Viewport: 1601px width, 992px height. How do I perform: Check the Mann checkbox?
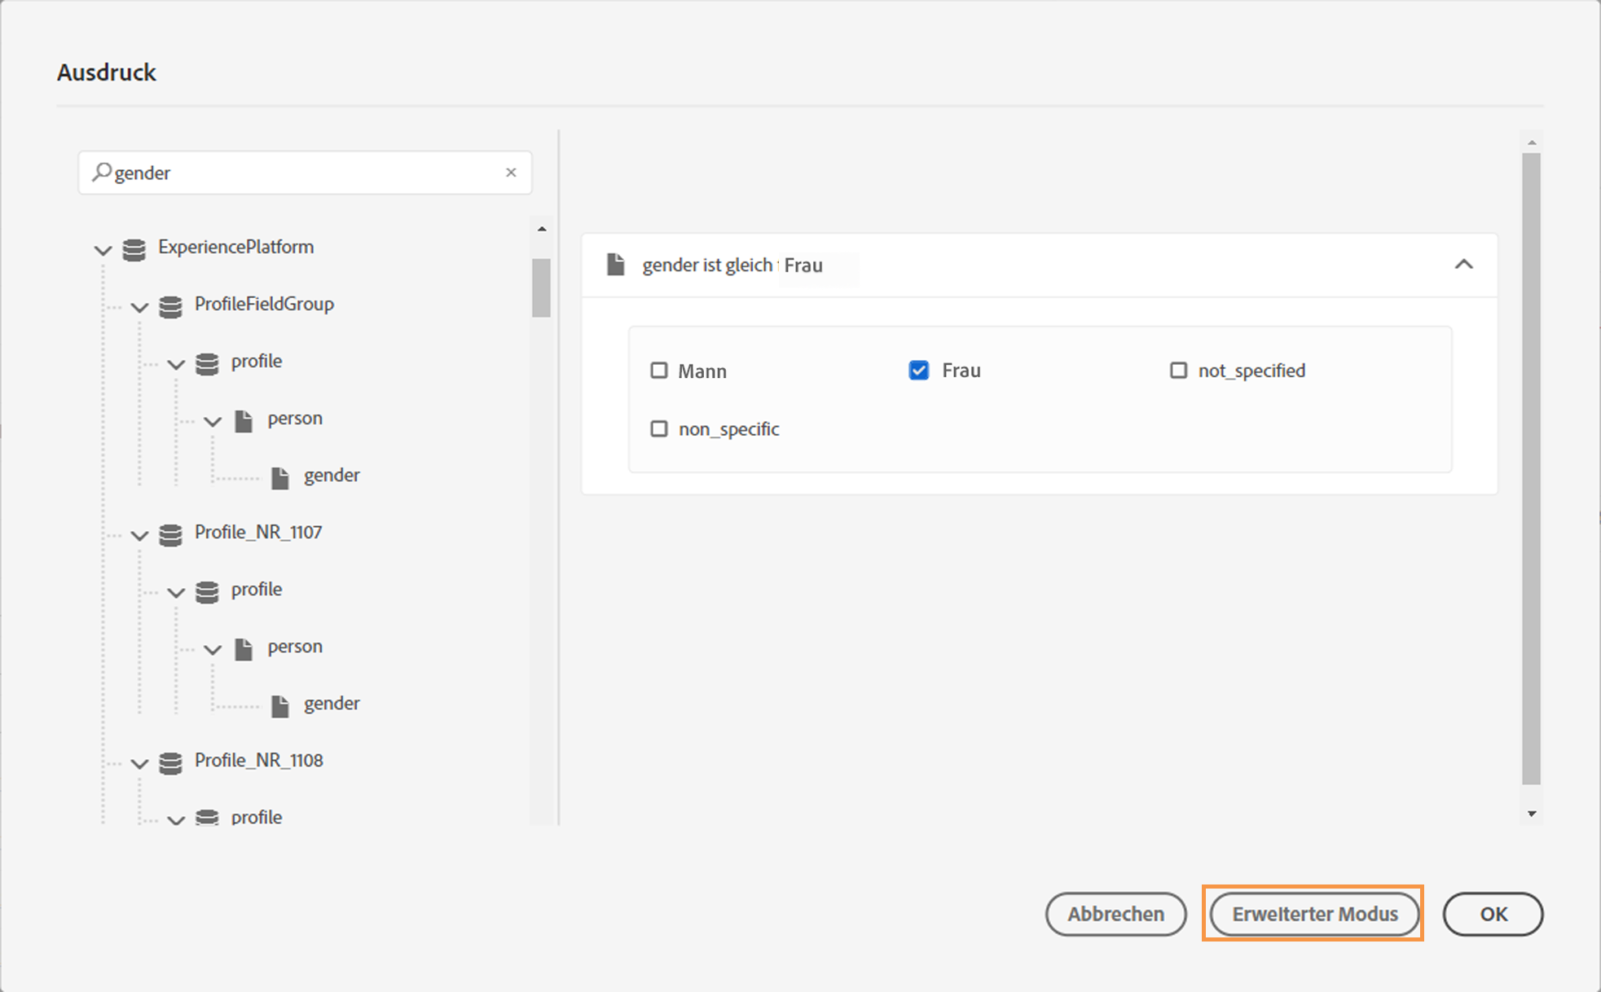click(659, 371)
